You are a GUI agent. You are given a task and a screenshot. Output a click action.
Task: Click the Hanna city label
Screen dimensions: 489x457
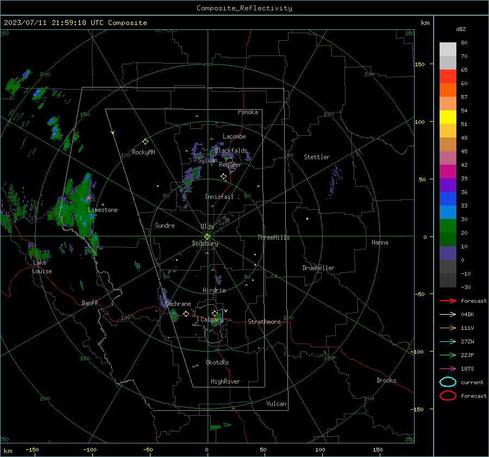pos(380,242)
